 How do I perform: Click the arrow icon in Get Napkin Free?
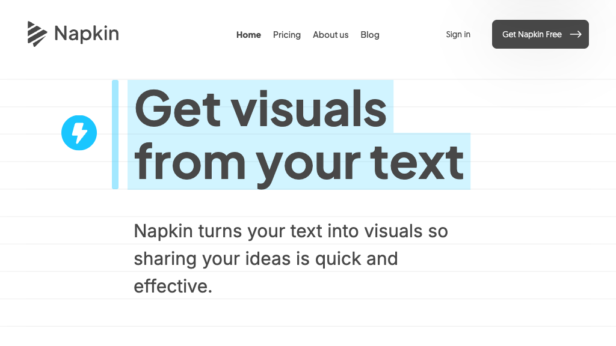pyautogui.click(x=576, y=34)
